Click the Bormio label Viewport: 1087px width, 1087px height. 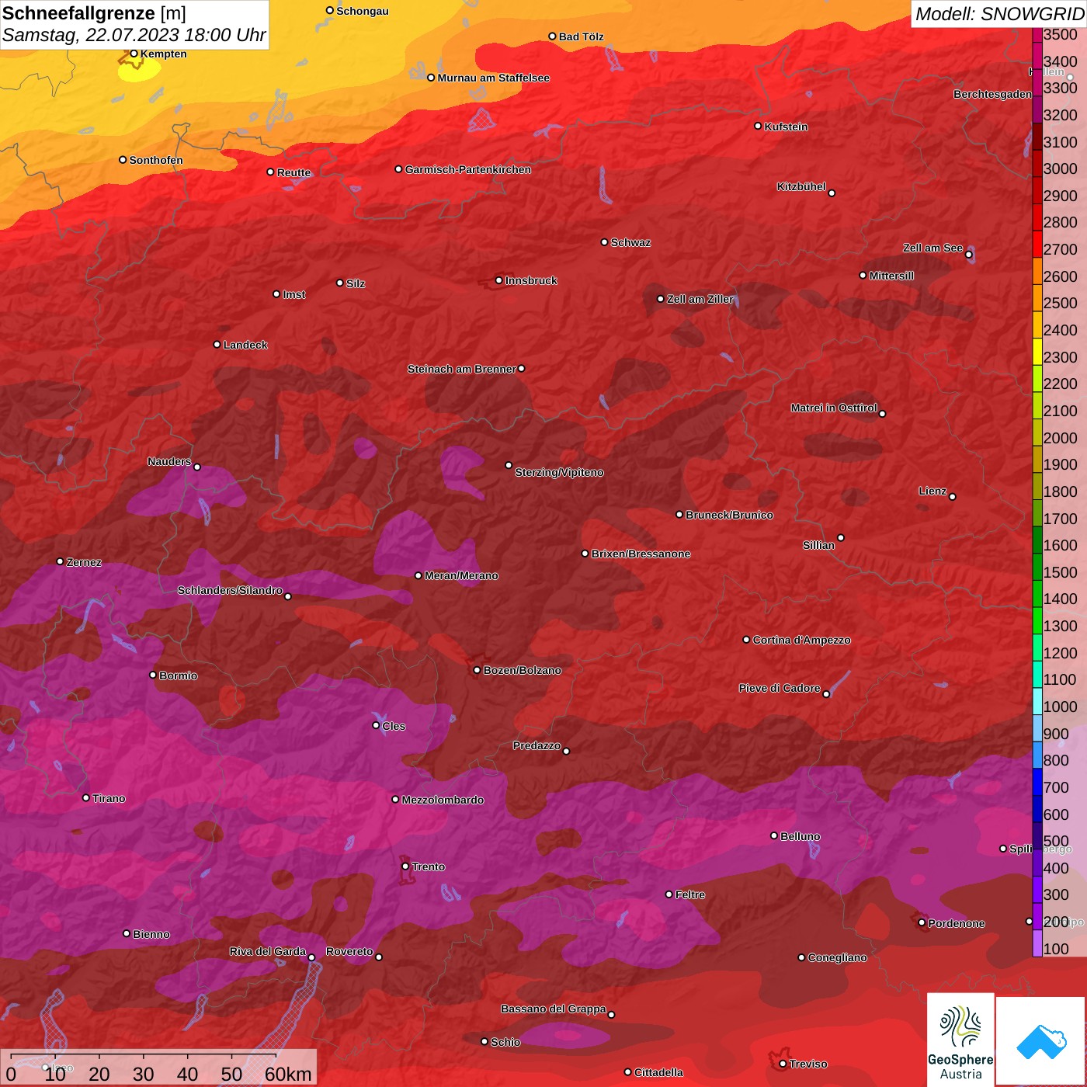point(178,675)
